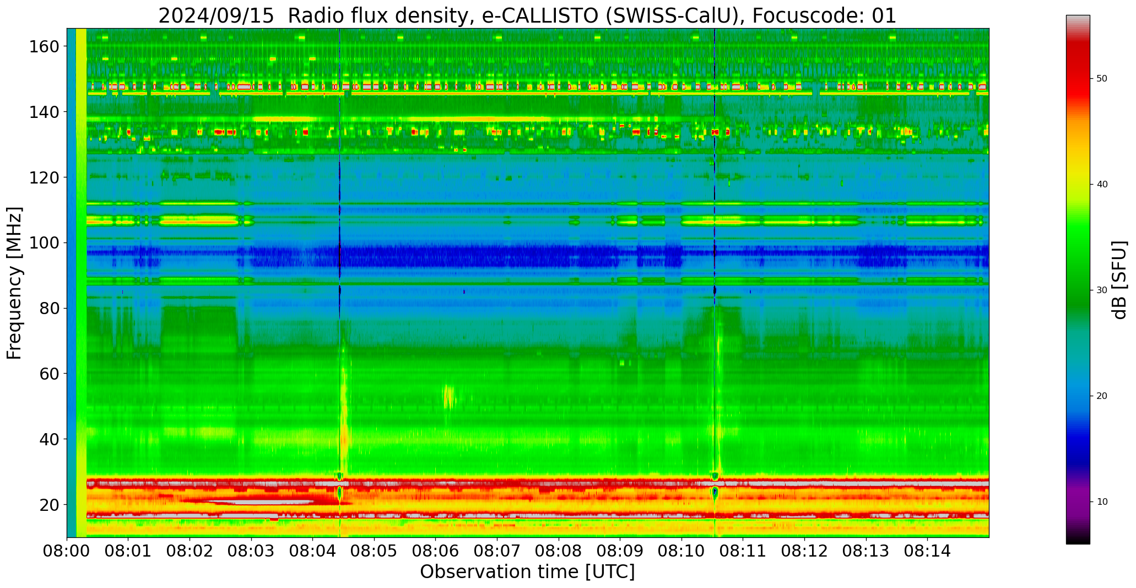The image size is (1136, 588).
Task: Click the 08:06 time tick label
Action: point(436,551)
